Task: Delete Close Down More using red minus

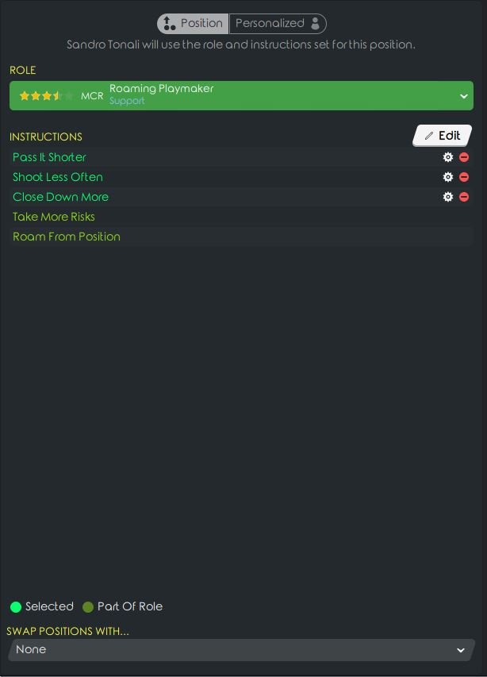Action: [464, 197]
